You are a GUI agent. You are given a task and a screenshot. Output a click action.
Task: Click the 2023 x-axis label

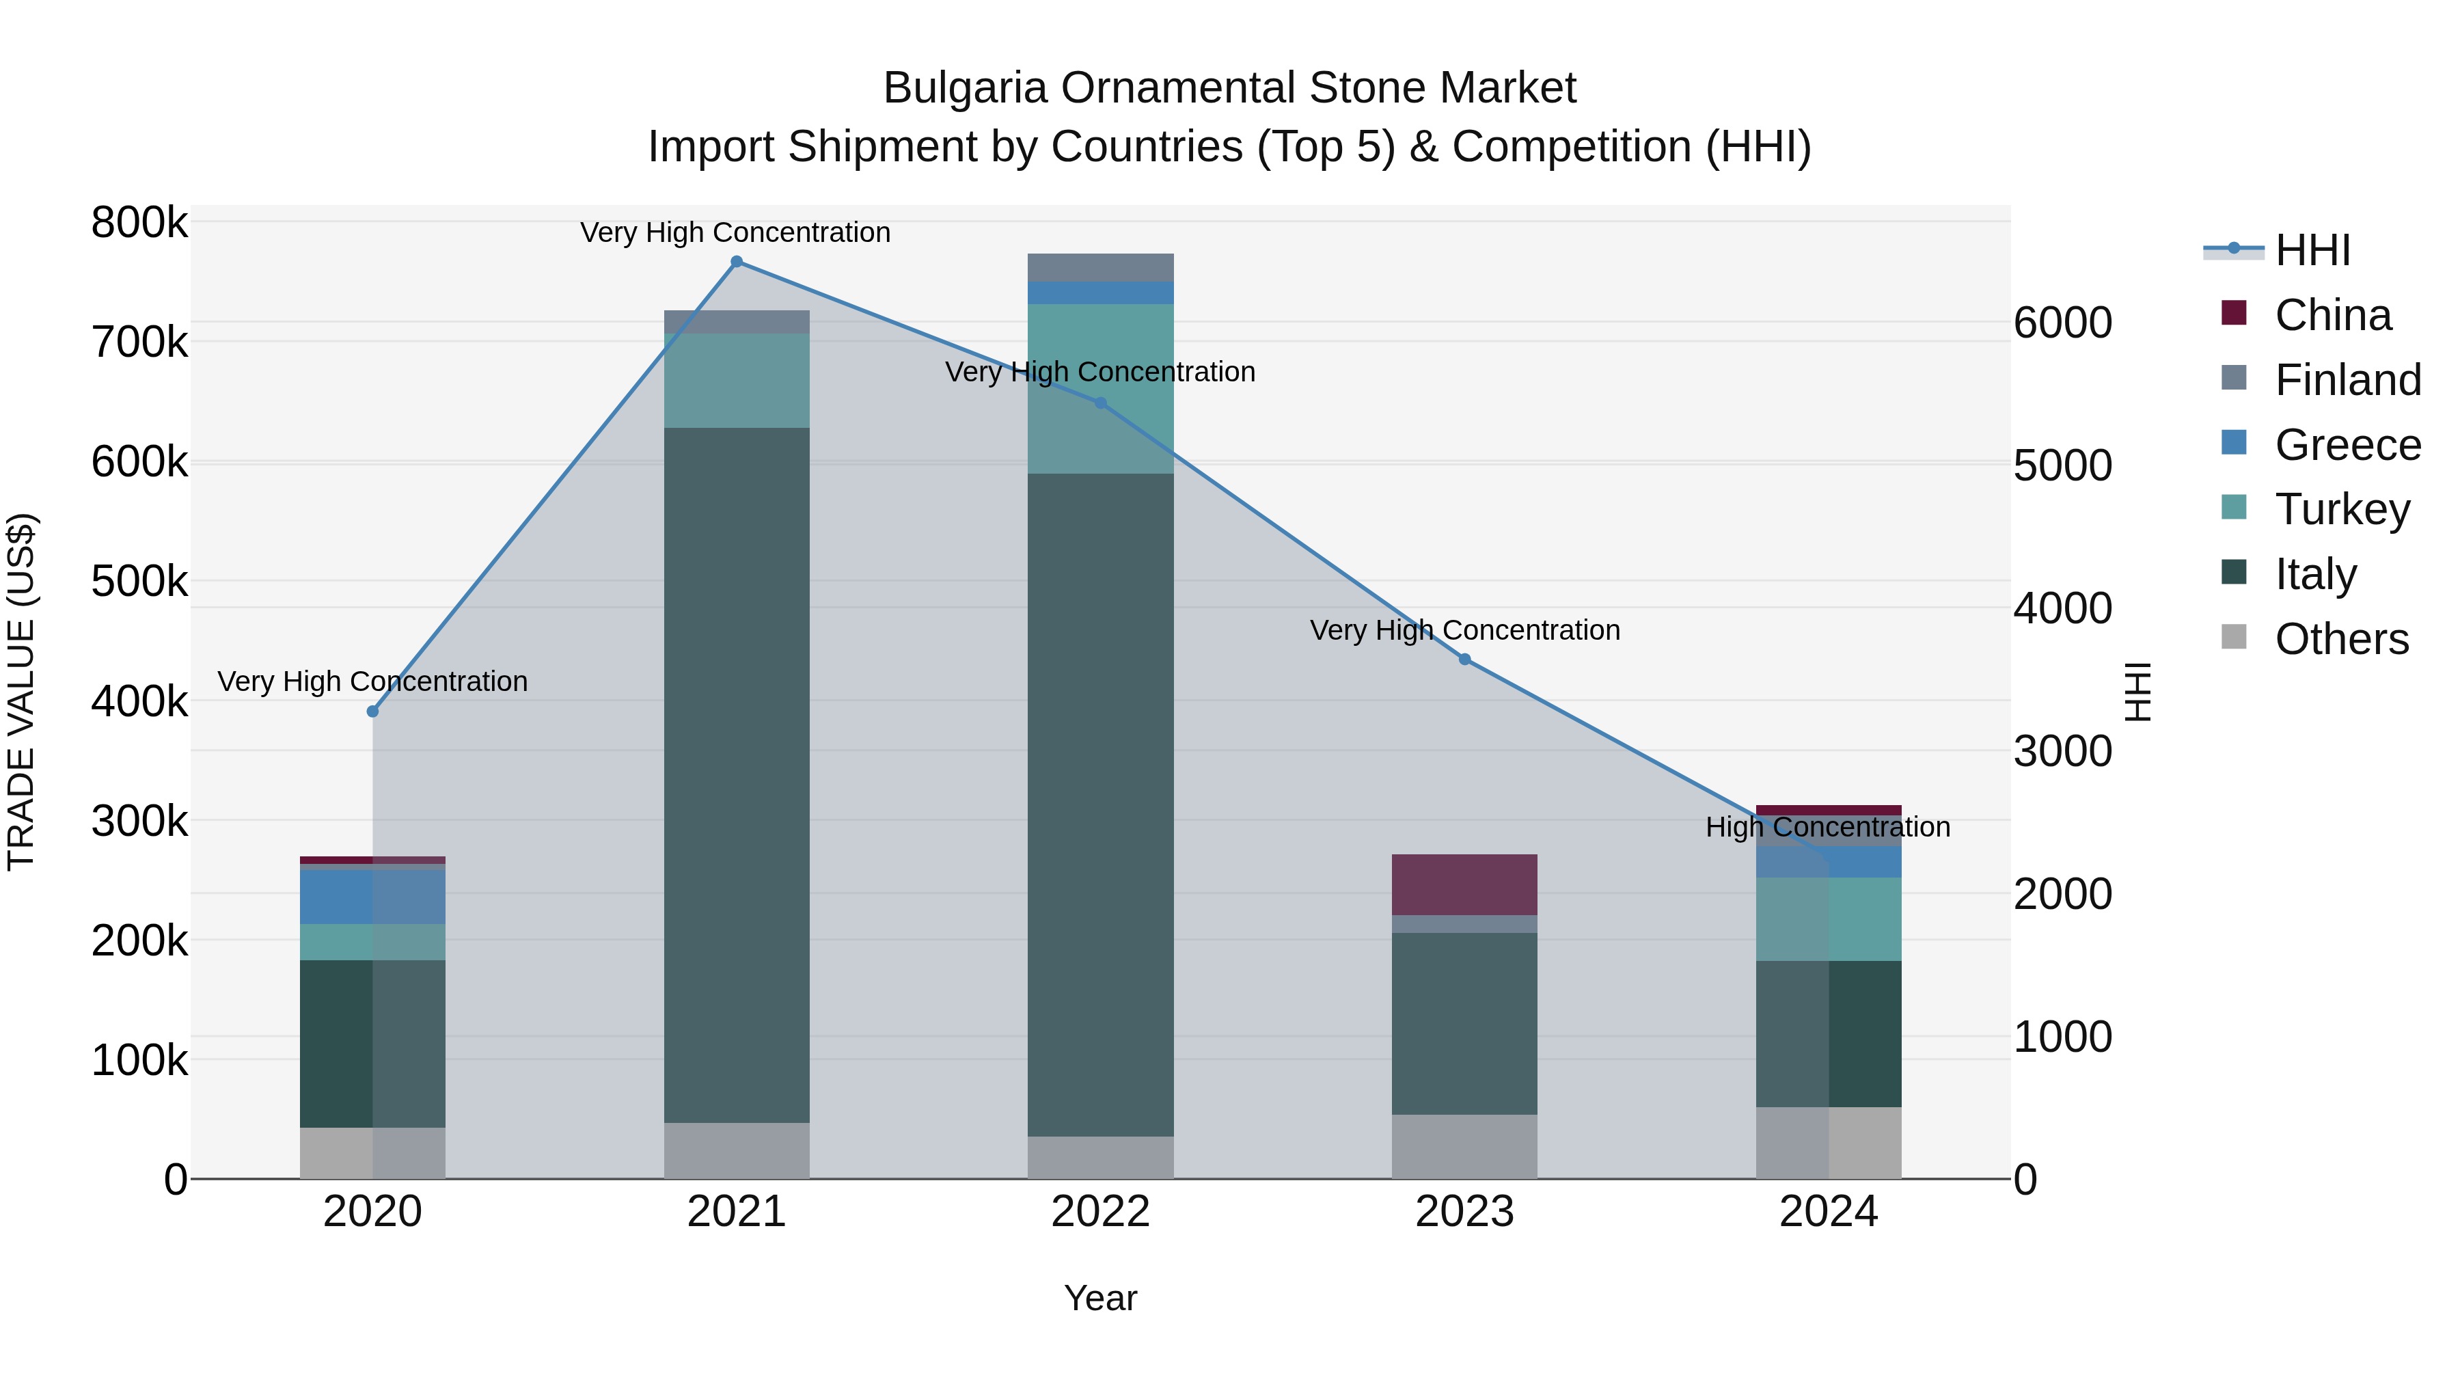click(1465, 1212)
